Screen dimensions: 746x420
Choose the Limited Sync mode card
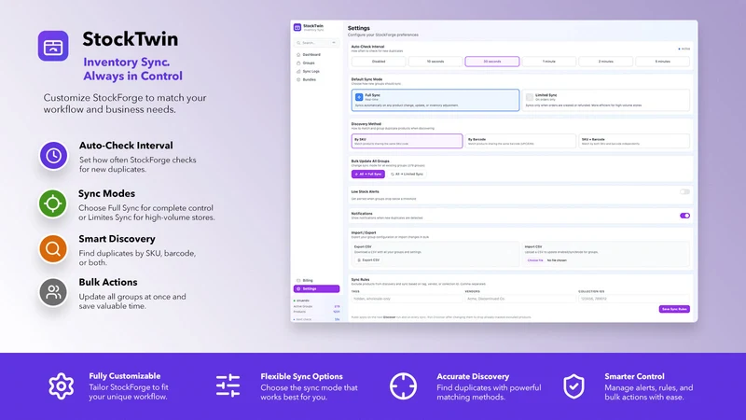(x=605, y=100)
